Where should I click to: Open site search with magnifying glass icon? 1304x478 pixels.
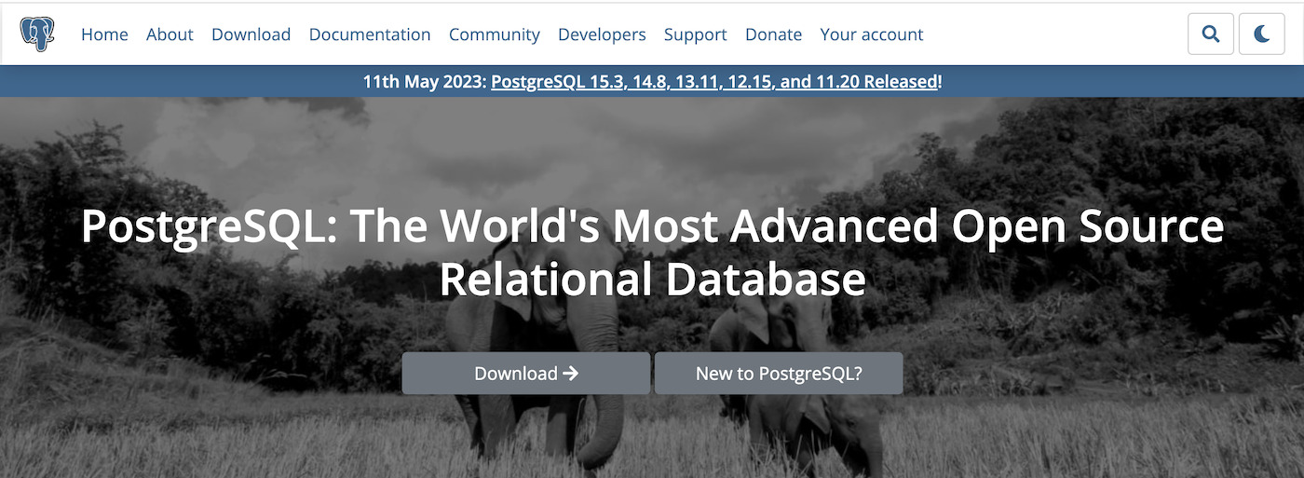coord(1211,34)
